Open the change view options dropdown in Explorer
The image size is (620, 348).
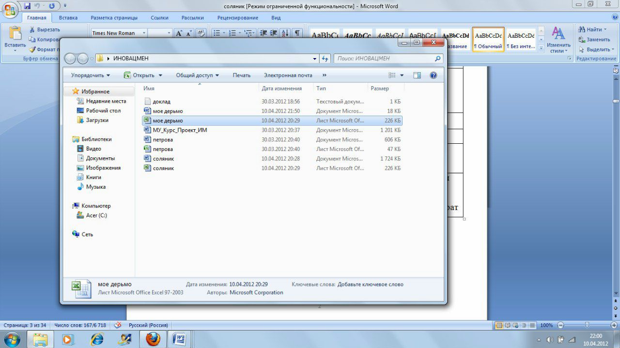pyautogui.click(x=402, y=76)
